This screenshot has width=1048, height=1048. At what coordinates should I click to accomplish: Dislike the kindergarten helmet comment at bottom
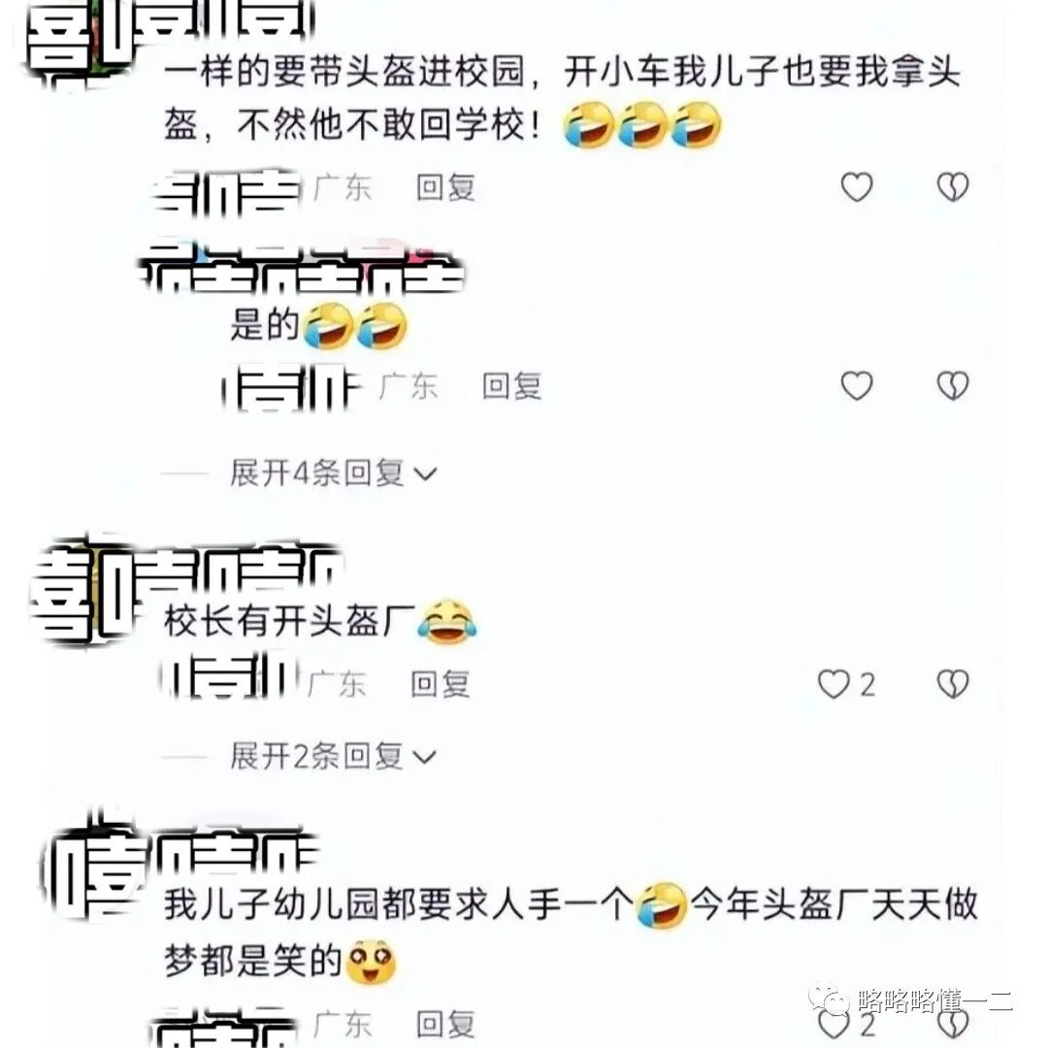click(953, 1025)
